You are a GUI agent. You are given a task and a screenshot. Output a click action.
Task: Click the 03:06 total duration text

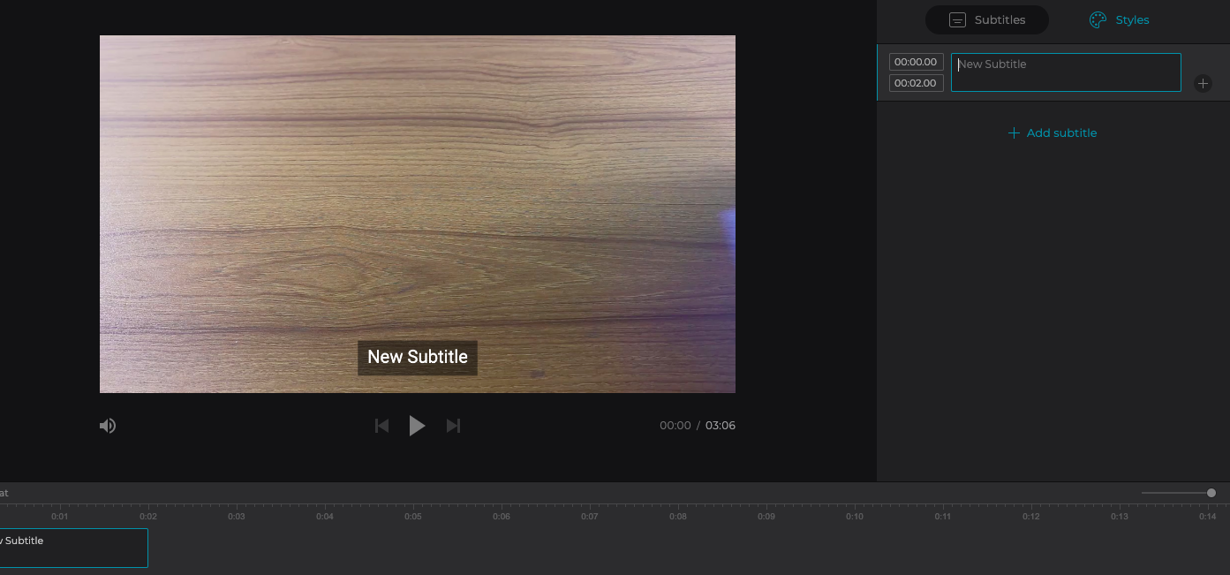tap(721, 426)
